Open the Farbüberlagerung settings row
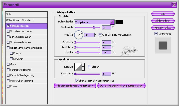179x106 pixels. (x=26, y=70)
